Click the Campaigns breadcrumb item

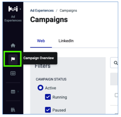[68, 11]
